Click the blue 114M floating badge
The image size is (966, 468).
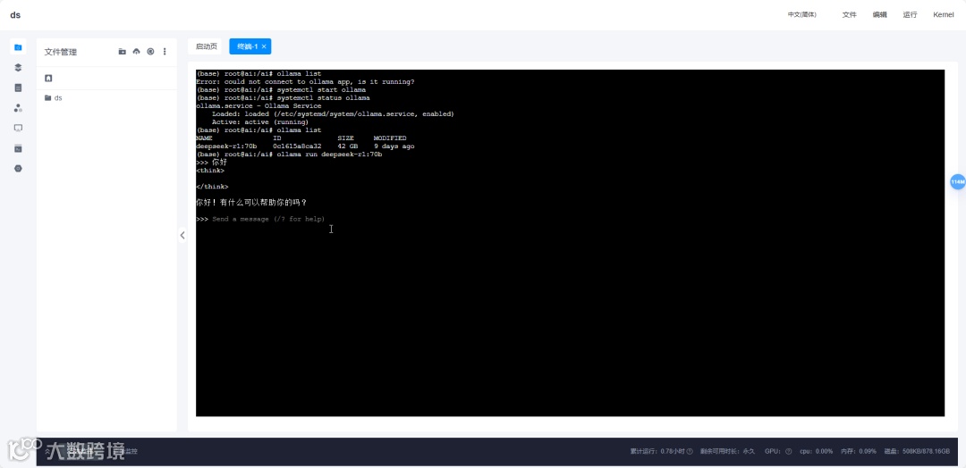coord(957,182)
